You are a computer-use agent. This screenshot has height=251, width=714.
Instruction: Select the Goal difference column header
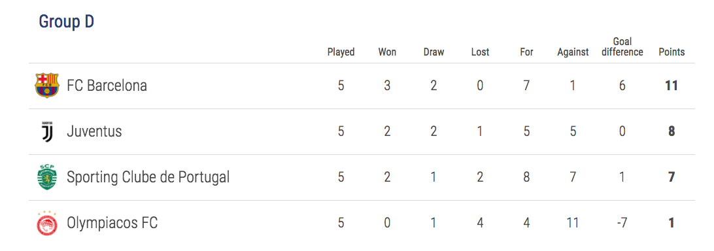(622, 47)
